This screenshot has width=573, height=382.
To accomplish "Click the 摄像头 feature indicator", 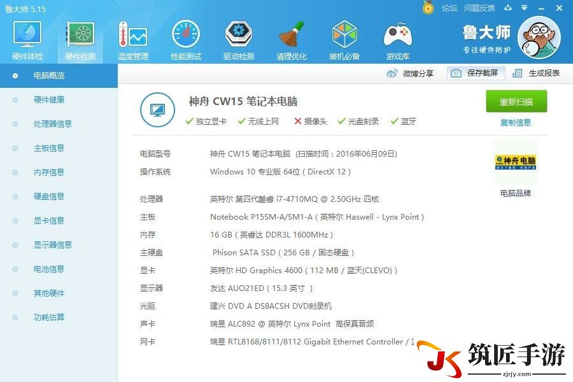I will 311,122.
